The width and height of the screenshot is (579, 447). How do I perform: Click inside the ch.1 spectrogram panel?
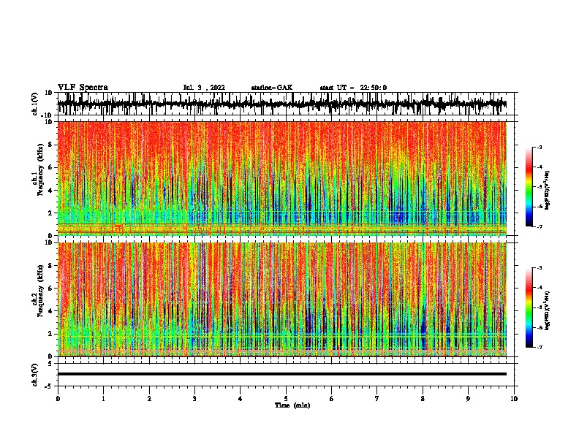click(281, 178)
